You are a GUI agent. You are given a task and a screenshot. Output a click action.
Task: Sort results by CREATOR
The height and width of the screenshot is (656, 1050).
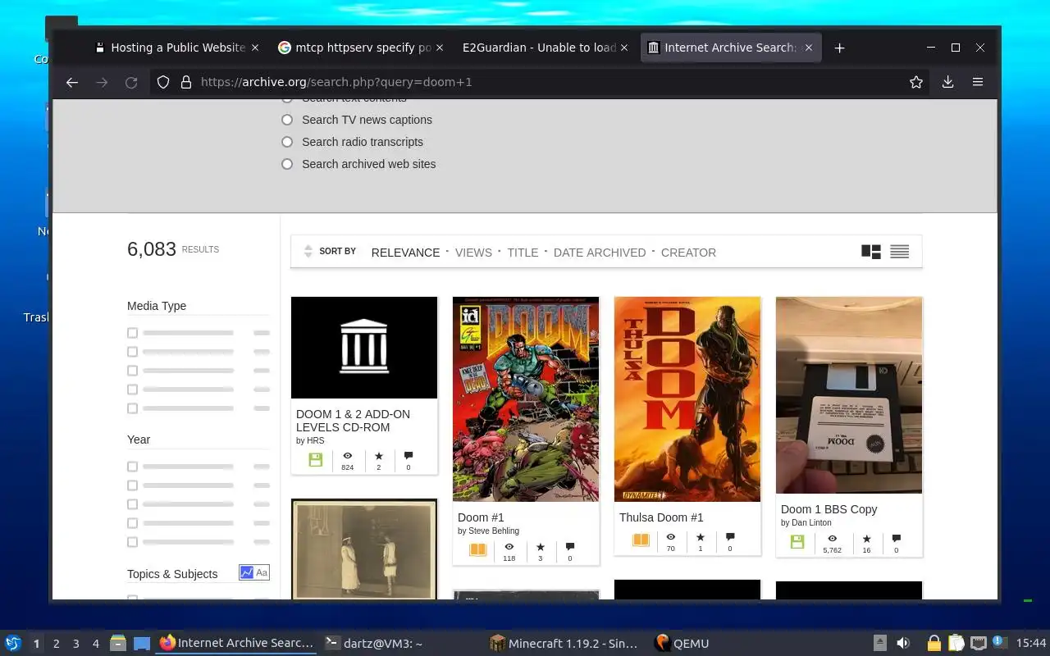click(688, 253)
